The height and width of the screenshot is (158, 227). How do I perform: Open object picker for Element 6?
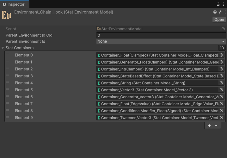221,97
